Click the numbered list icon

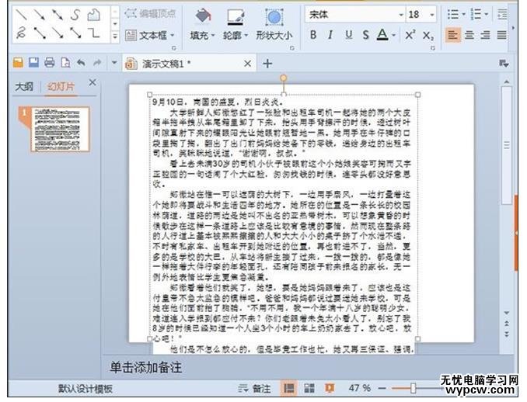(476, 15)
